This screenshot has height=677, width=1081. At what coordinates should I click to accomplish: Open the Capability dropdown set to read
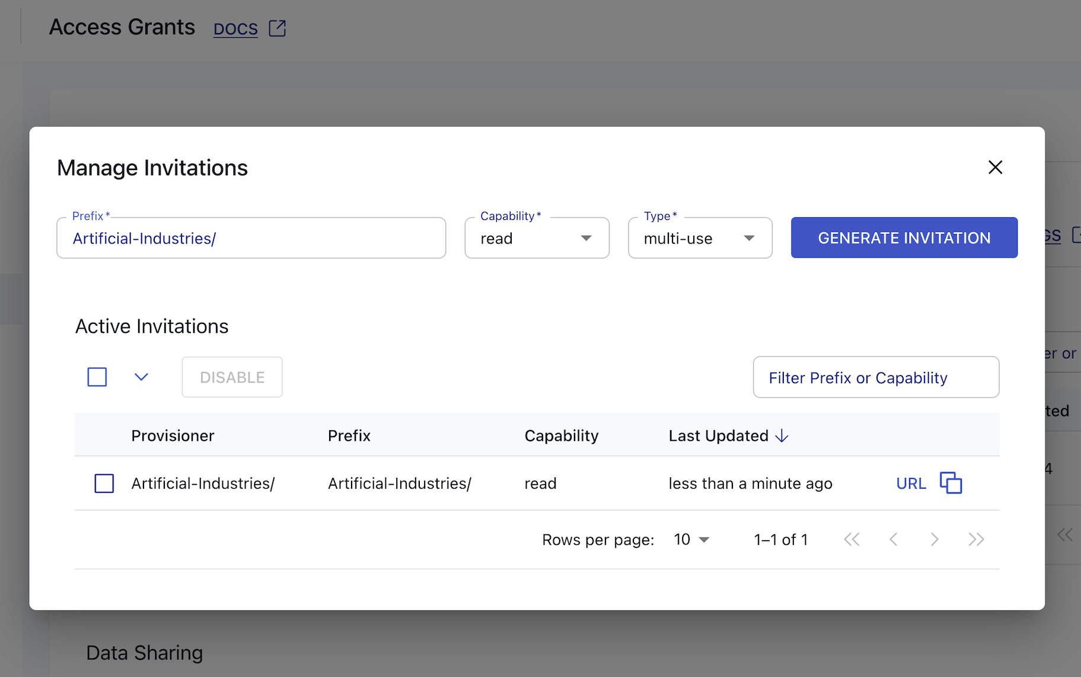(537, 238)
